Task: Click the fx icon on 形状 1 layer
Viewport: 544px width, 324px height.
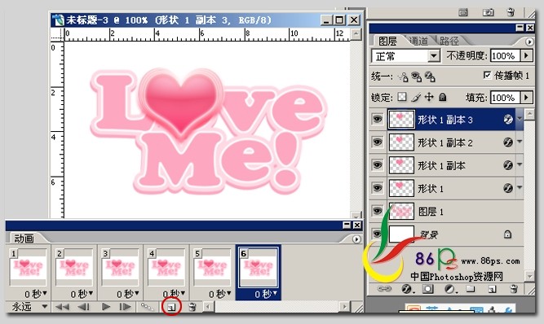Action: click(508, 188)
